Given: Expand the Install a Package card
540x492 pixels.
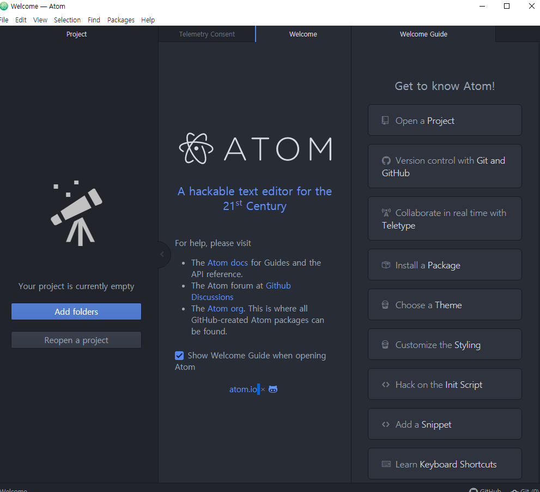Looking at the screenshot, I should point(445,265).
